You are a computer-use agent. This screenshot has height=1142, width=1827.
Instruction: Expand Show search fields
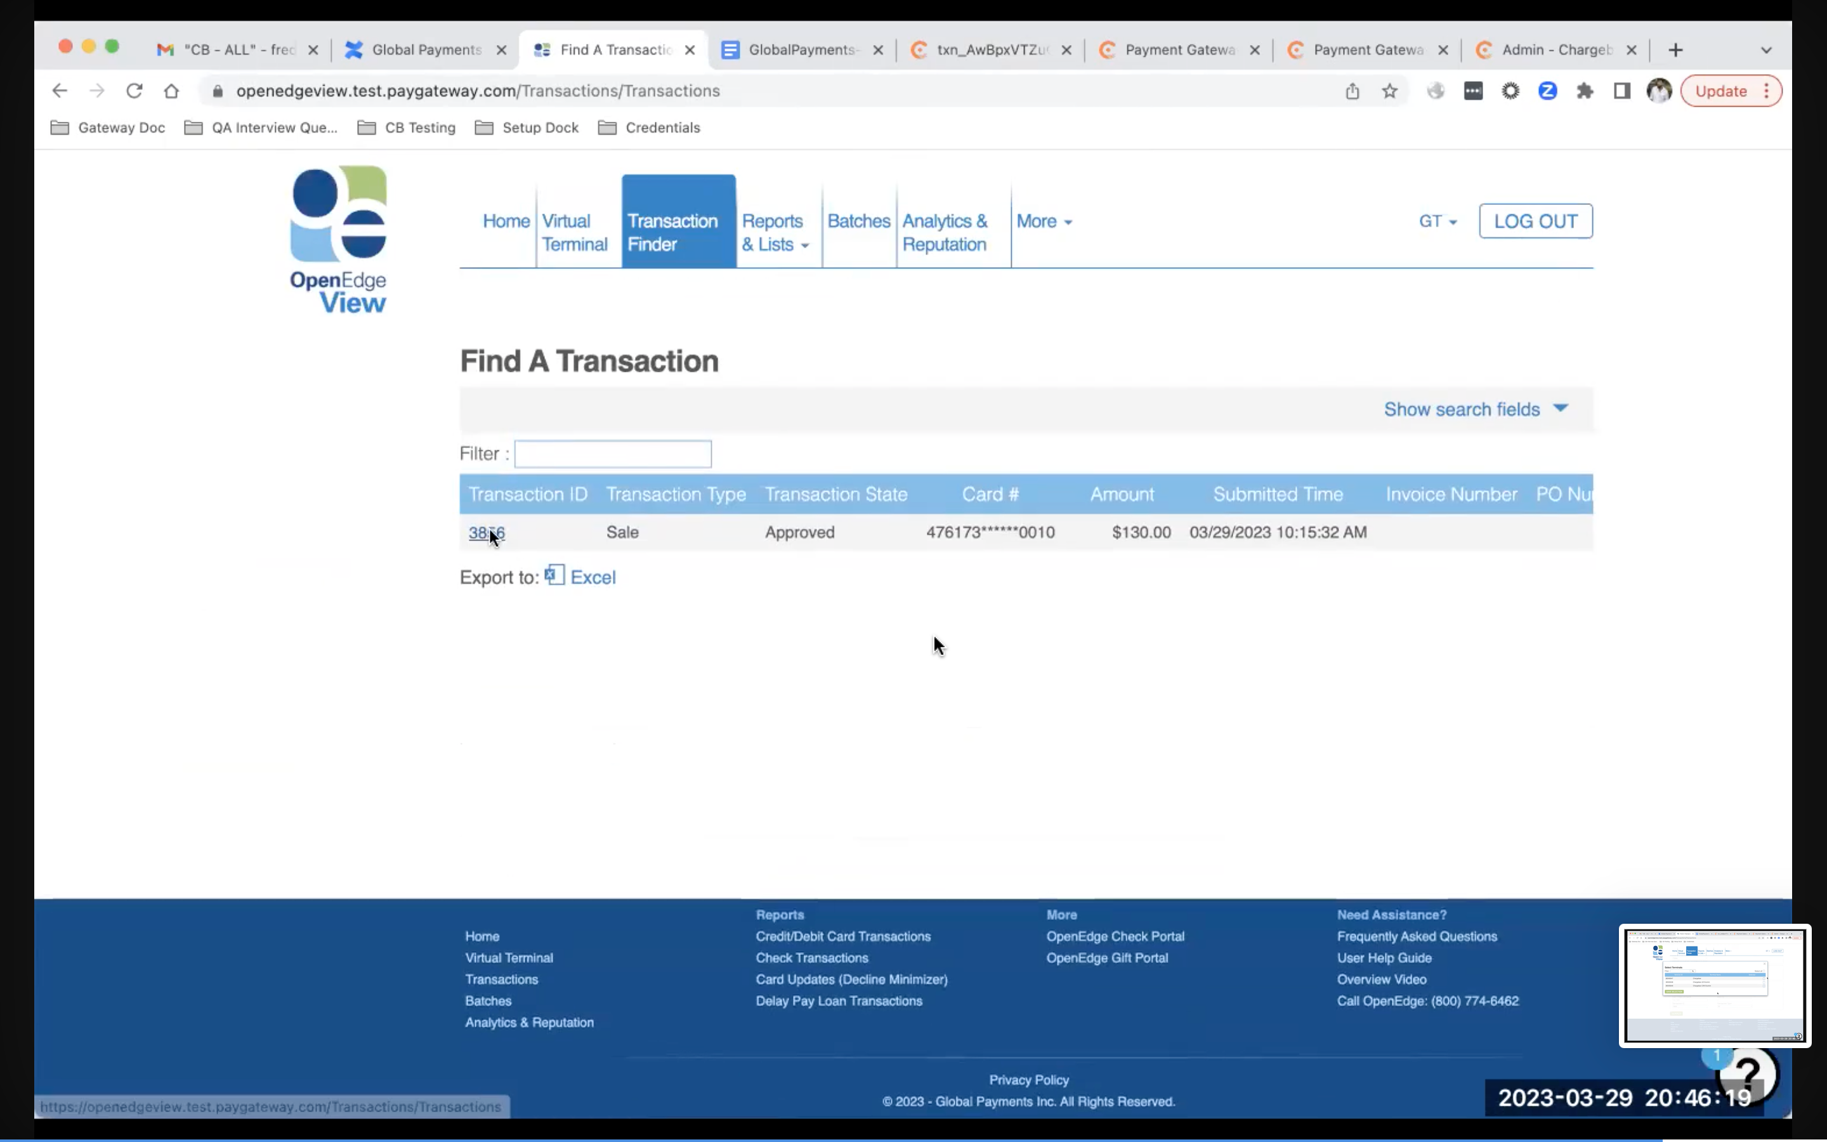[1475, 409]
